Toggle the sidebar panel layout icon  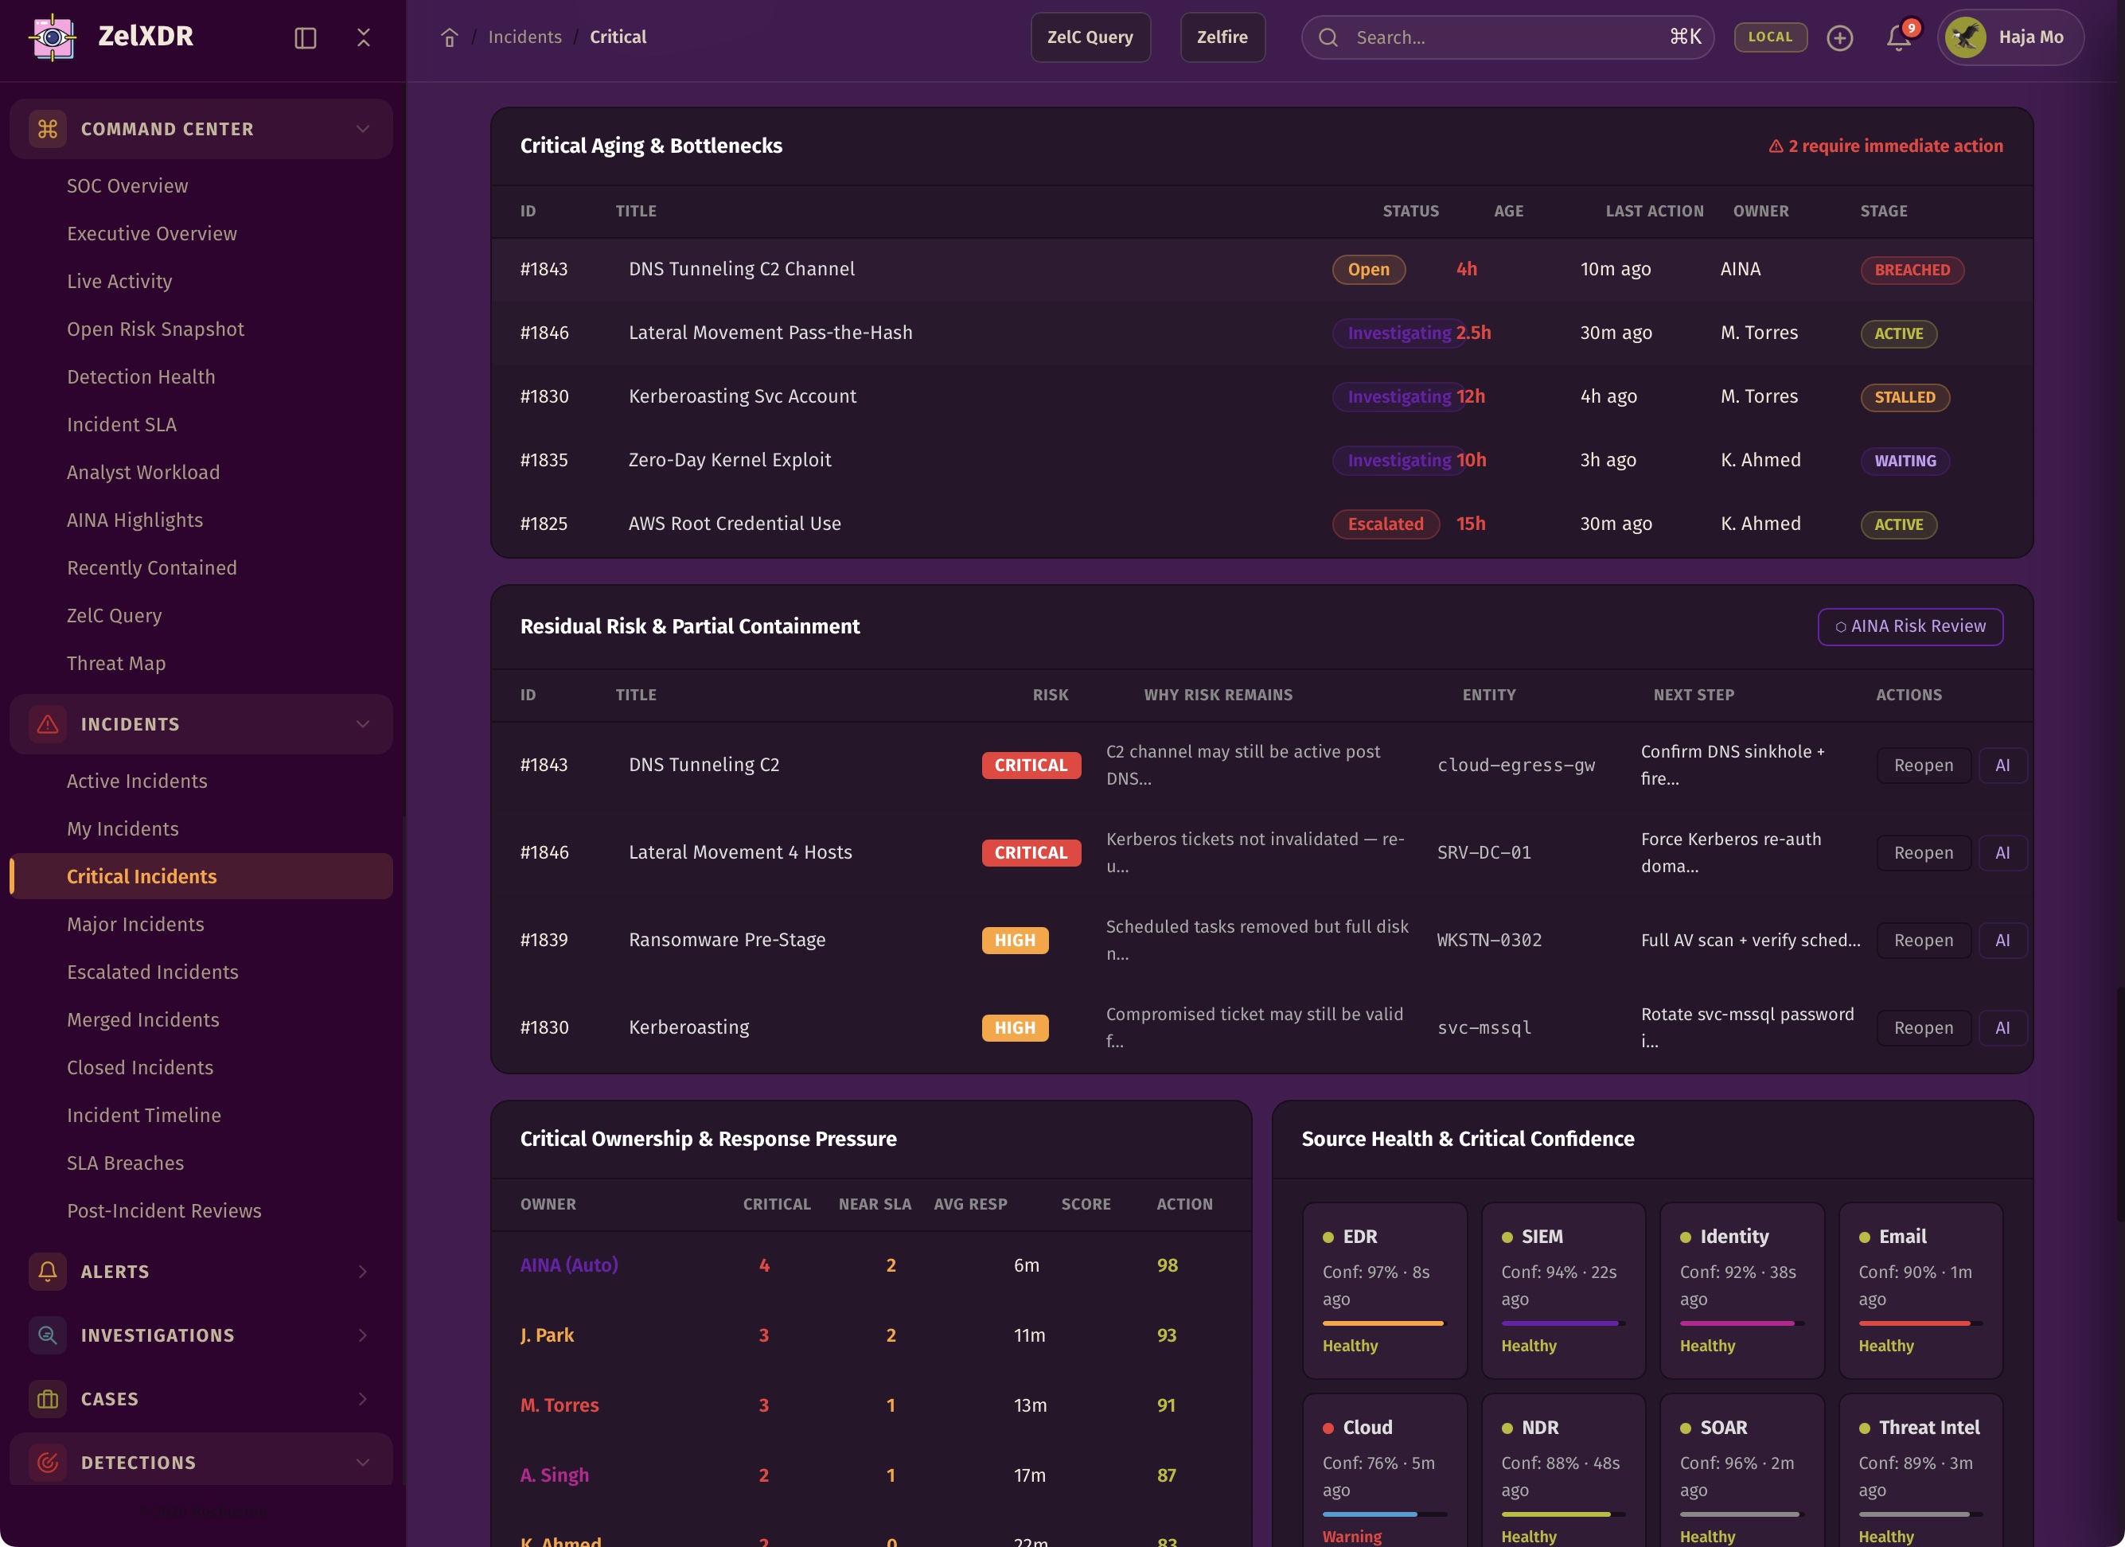(306, 37)
